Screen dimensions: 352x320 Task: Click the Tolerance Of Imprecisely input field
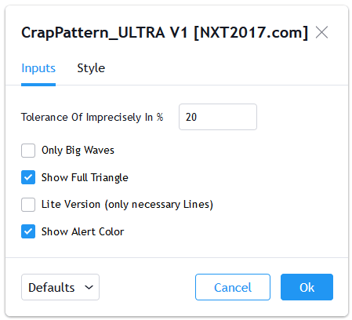[218, 117]
